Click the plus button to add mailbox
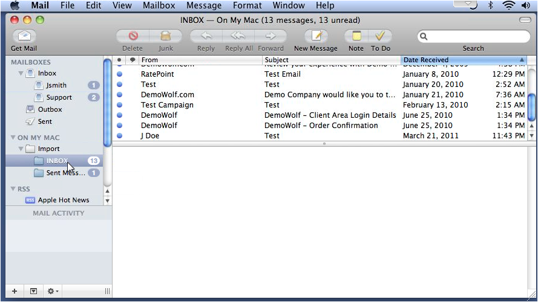 (15, 291)
